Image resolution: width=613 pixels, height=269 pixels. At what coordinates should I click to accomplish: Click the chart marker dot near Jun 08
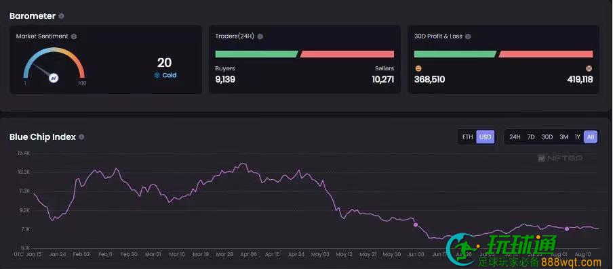point(416,224)
